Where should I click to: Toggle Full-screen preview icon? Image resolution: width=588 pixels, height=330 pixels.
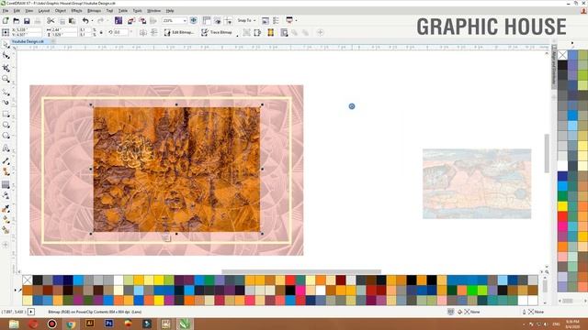coord(194,20)
